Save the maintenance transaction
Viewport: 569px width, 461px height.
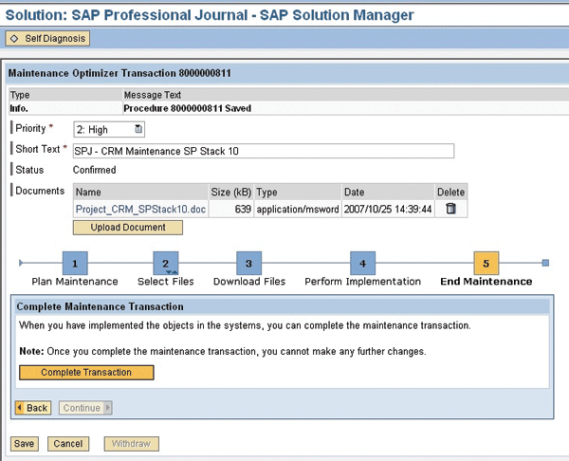point(25,444)
